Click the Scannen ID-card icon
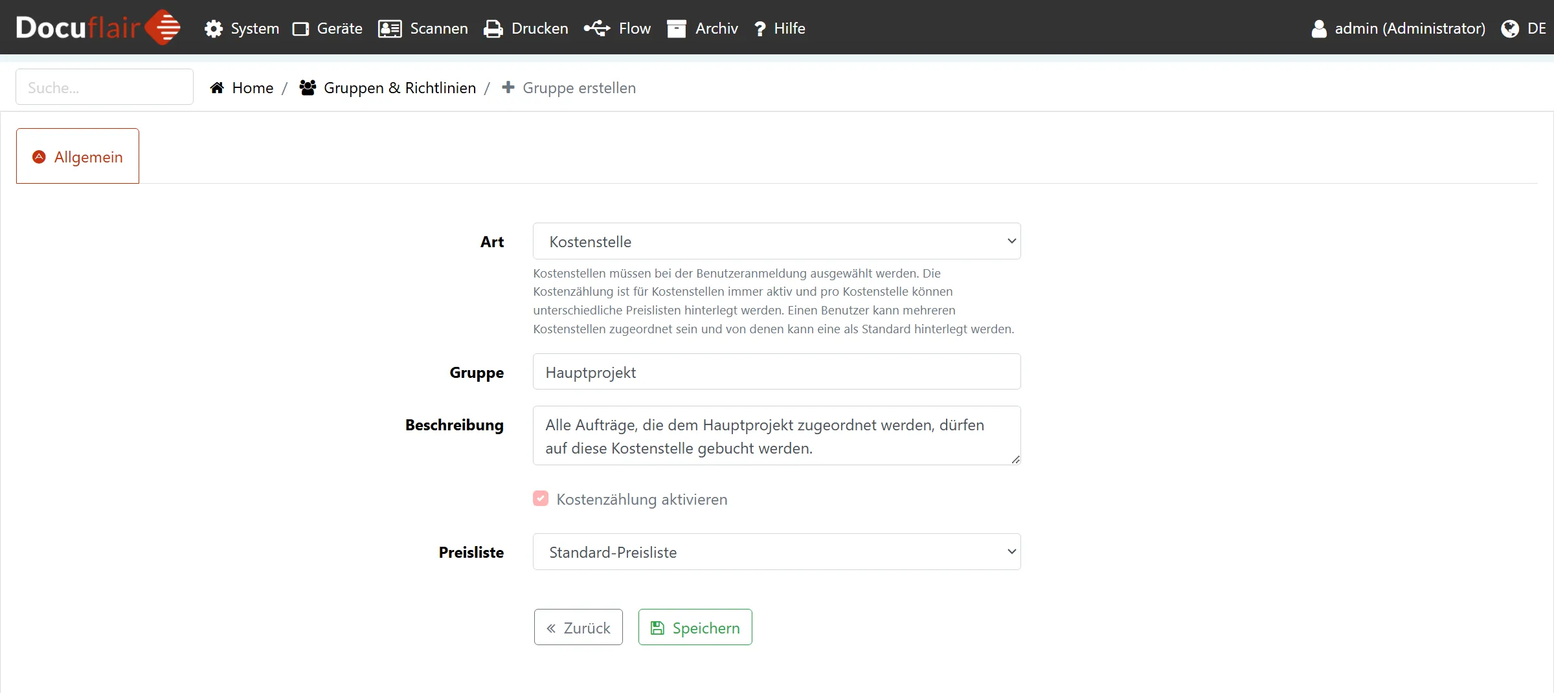Screen dimensions: 1554x693 [390, 28]
